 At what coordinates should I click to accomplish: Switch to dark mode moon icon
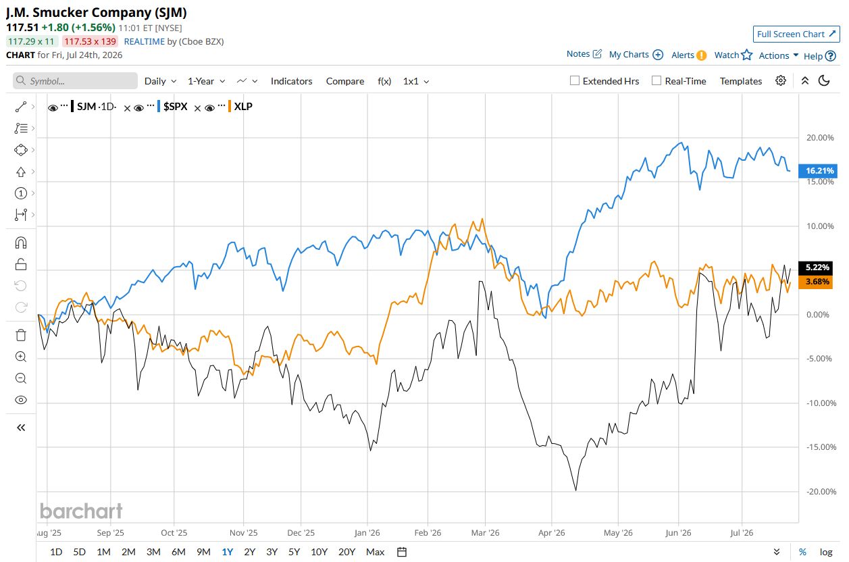[824, 80]
